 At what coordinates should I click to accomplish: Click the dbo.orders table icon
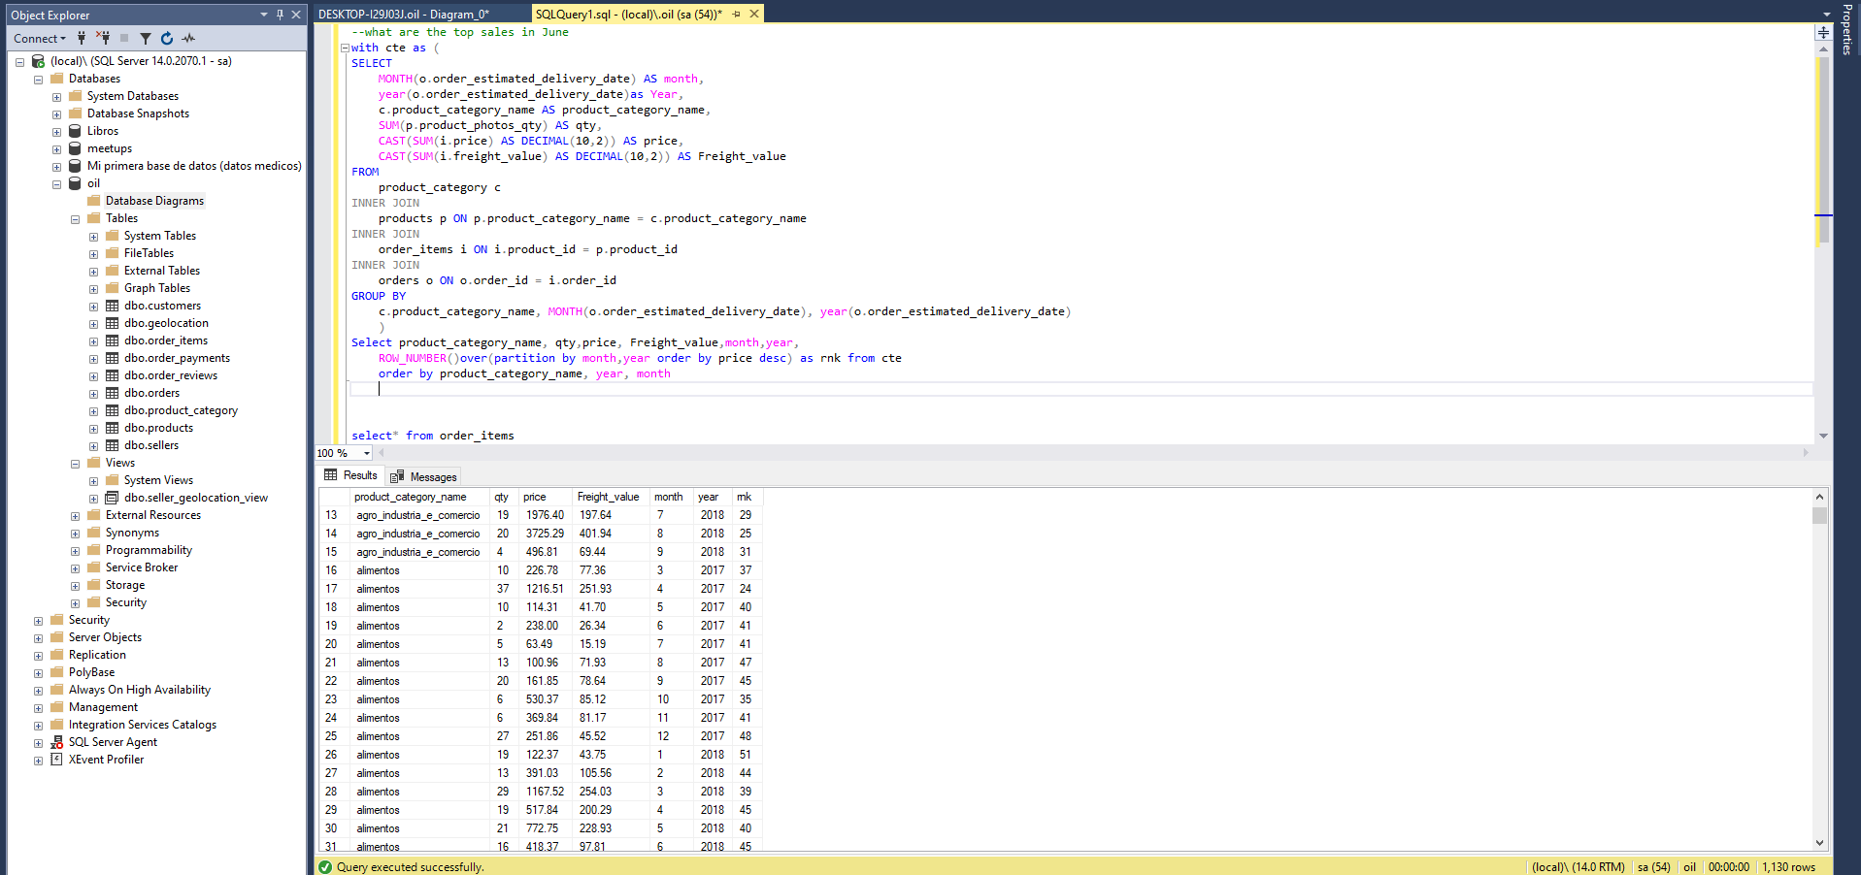(x=113, y=393)
